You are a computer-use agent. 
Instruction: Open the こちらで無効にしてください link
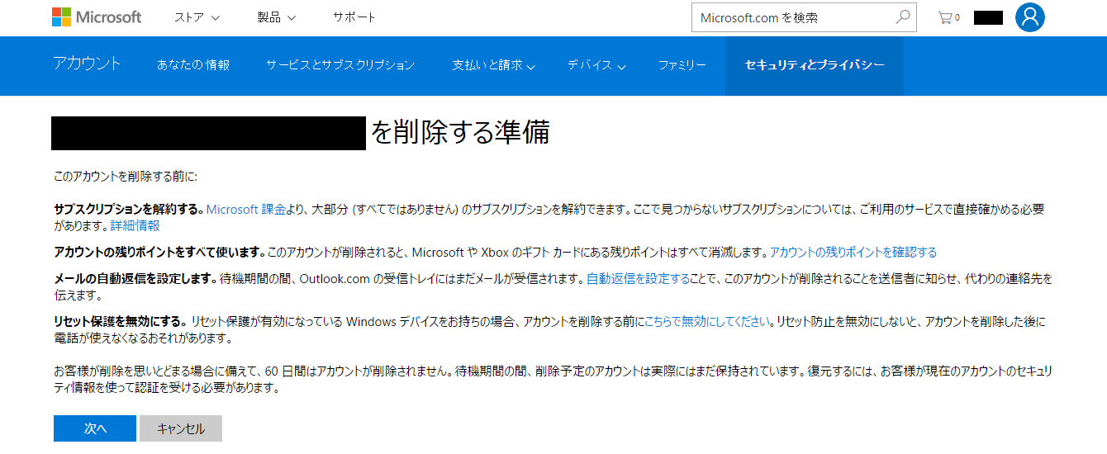click(x=707, y=322)
